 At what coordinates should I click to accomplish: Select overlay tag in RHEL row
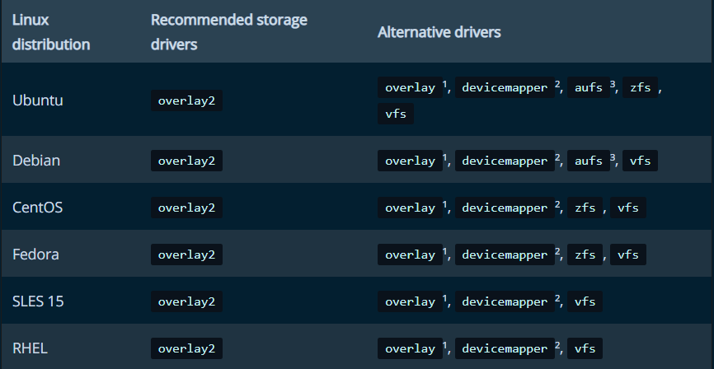[410, 348]
